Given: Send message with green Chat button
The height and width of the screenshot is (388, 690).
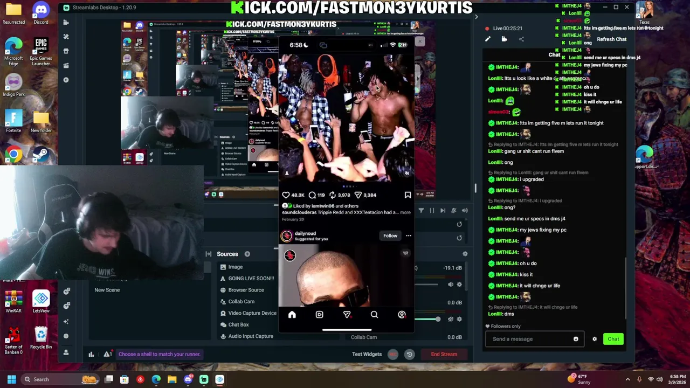Looking at the screenshot, I should pos(613,339).
